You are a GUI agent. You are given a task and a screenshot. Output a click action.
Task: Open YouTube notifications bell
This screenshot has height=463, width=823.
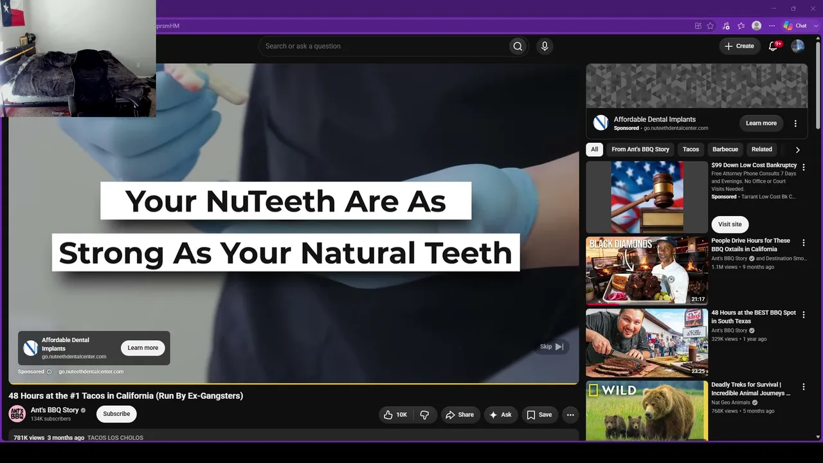[x=773, y=46]
